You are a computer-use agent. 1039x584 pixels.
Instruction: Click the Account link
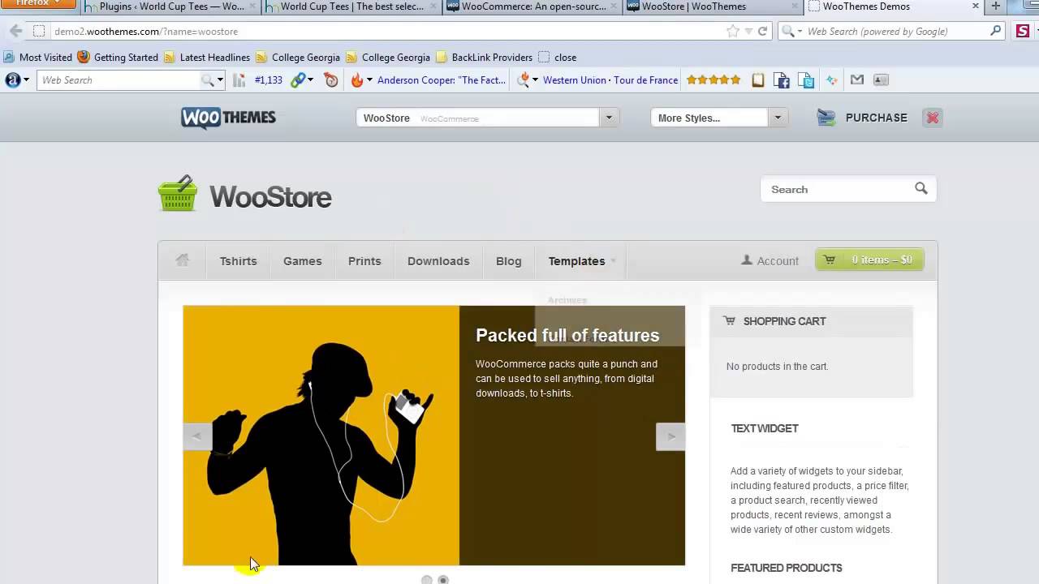click(770, 260)
